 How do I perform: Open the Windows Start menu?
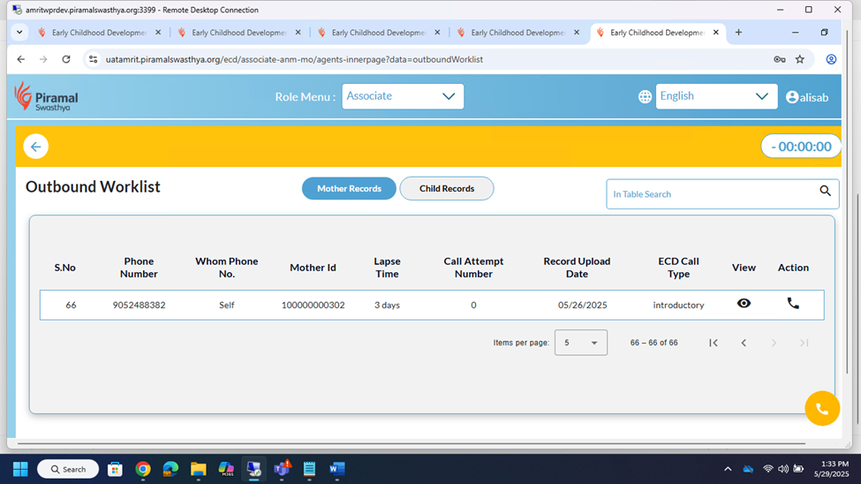20,469
